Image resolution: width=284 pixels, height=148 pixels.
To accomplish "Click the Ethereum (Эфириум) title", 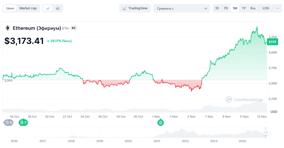I will point(37,28).
